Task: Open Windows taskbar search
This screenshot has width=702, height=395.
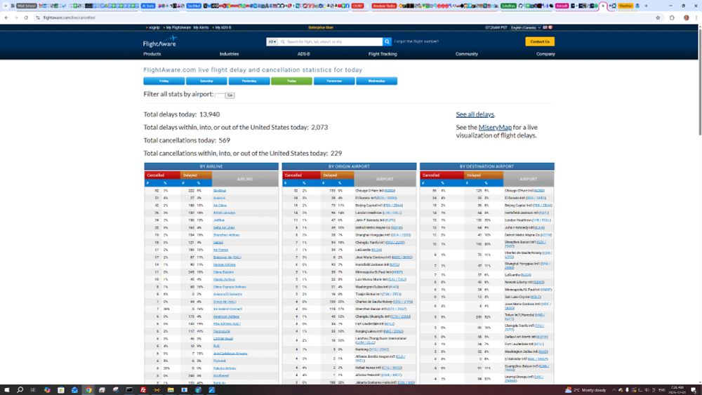Action: [x=20, y=390]
